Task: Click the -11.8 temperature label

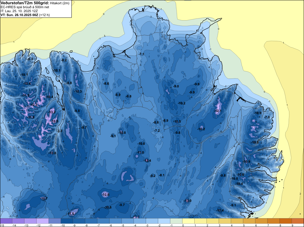Action: tap(31, 117)
